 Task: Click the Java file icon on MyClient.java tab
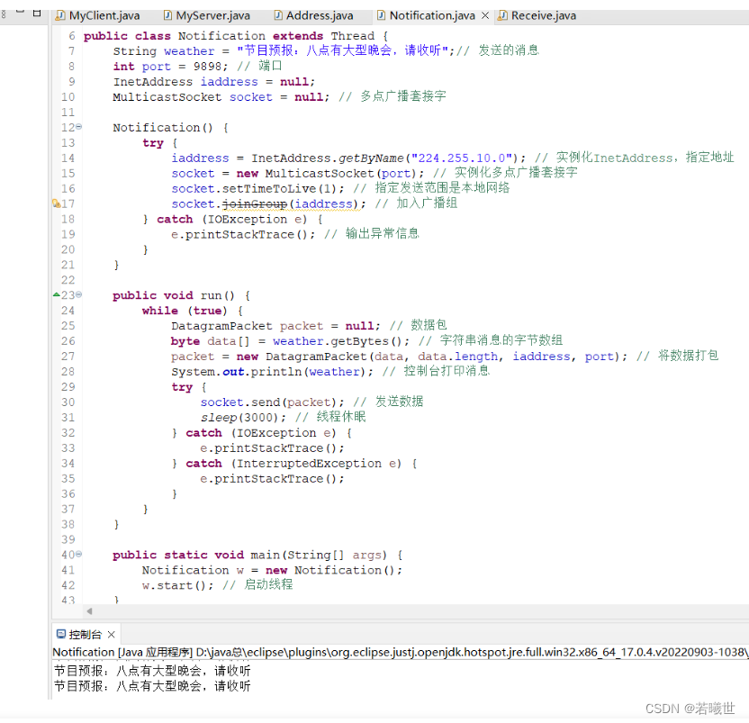pyautogui.click(x=60, y=16)
